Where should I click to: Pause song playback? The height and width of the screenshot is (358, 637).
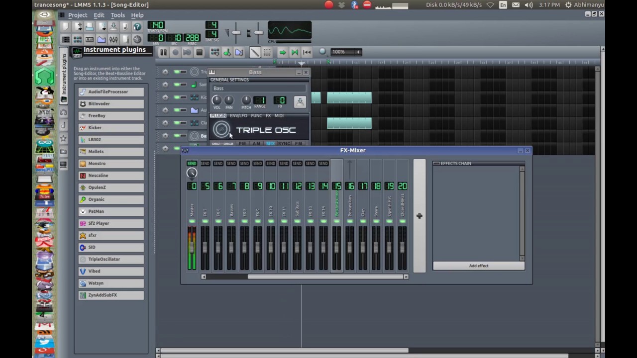coord(163,52)
